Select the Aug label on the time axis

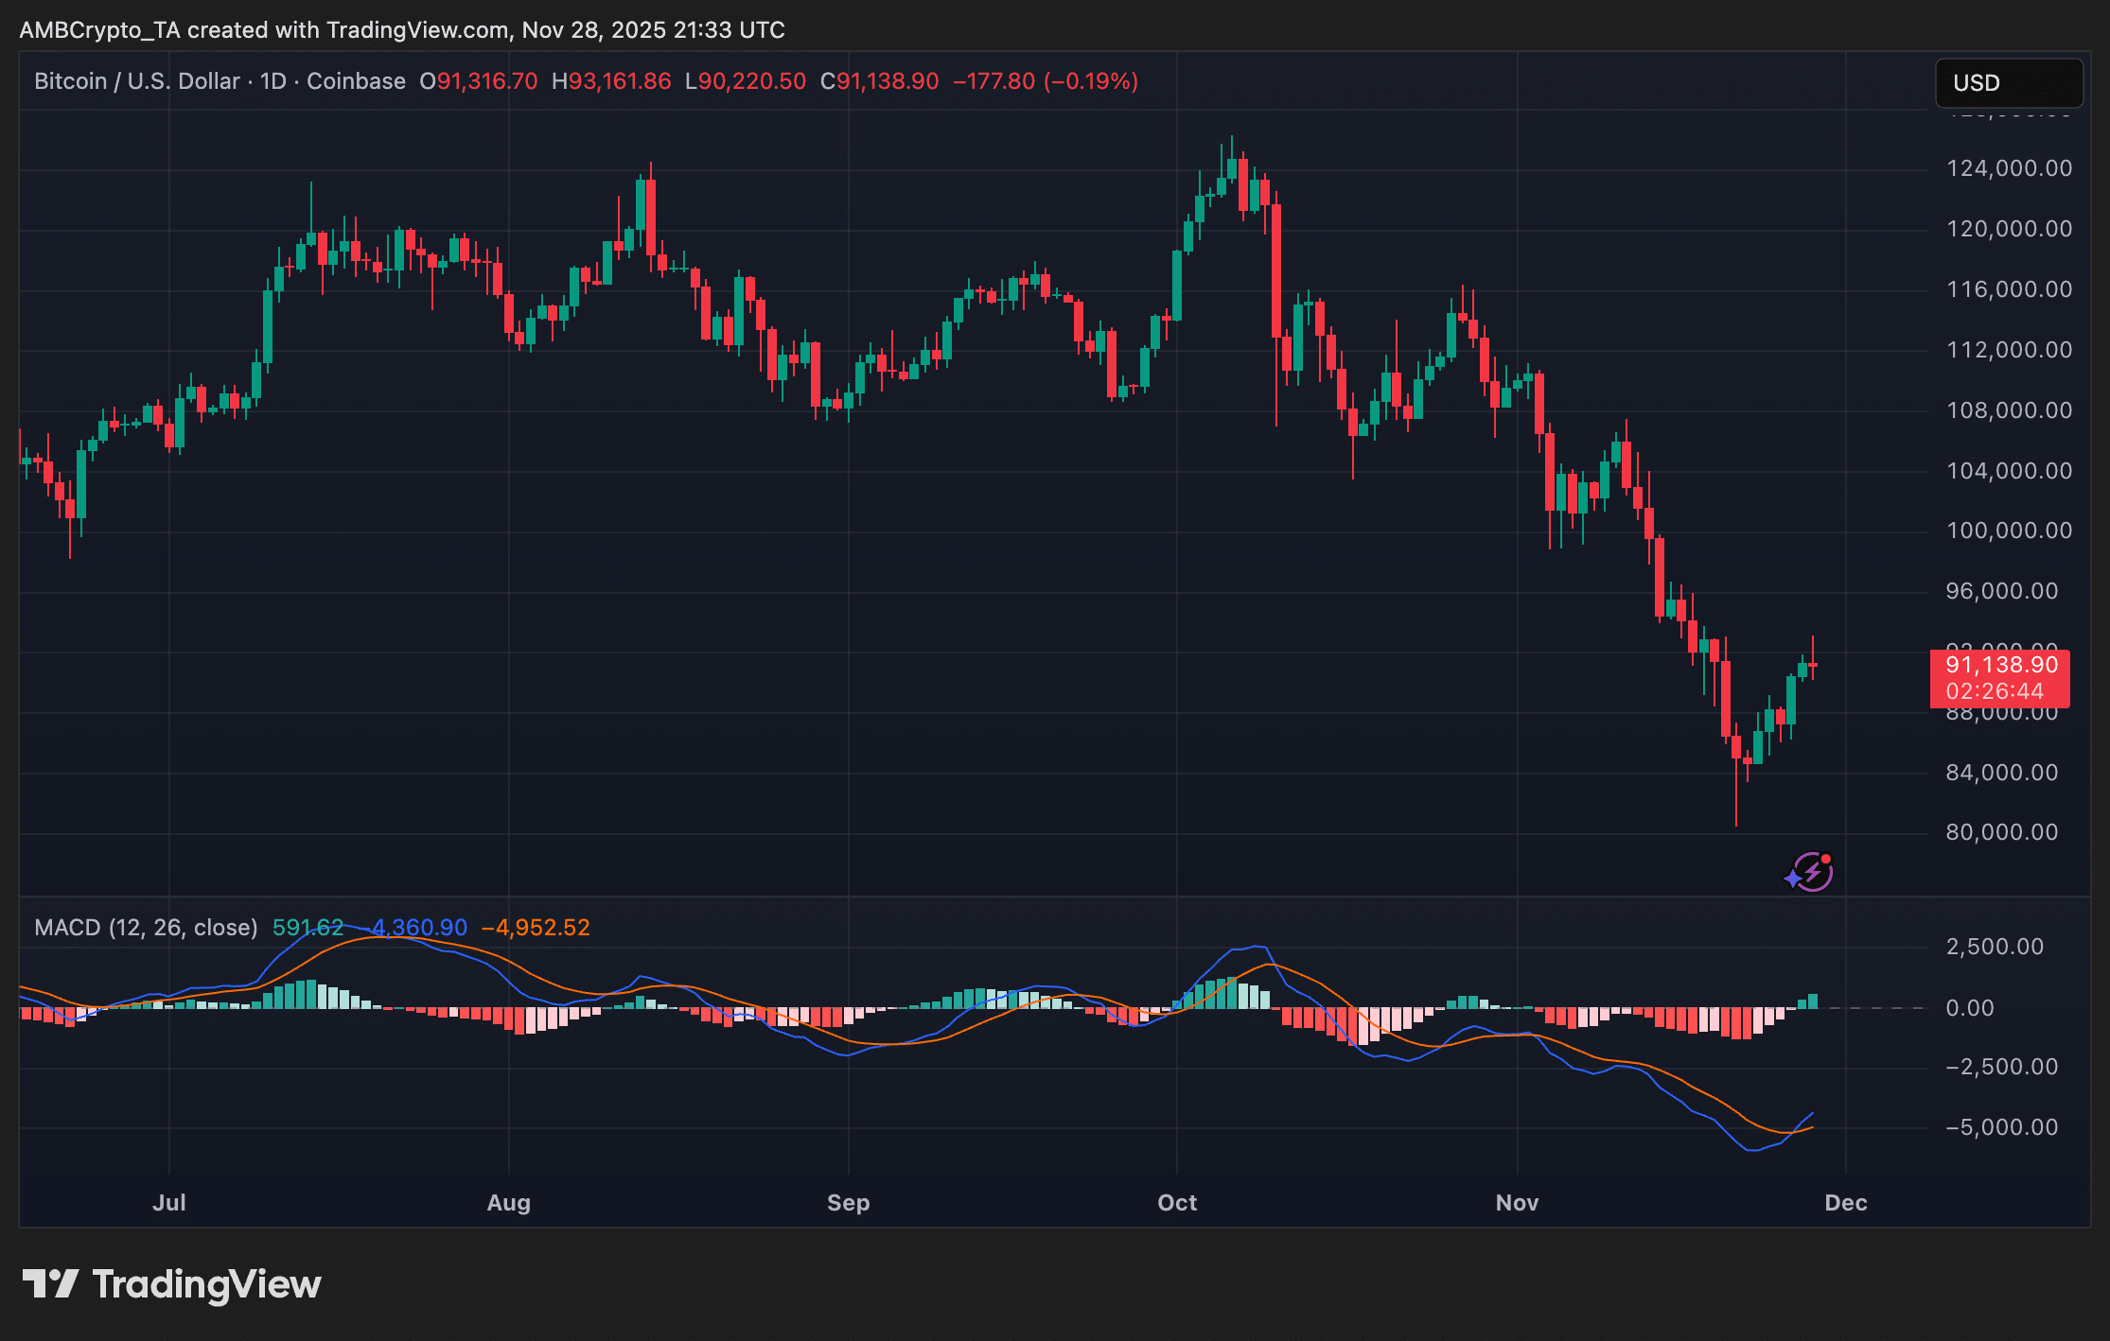(508, 1203)
